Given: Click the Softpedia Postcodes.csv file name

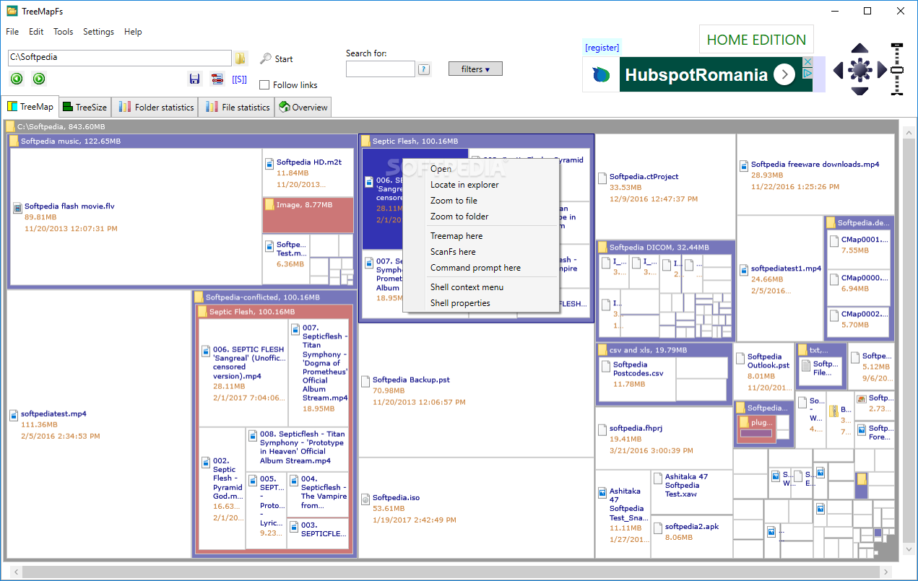Looking at the screenshot, I should (x=638, y=369).
